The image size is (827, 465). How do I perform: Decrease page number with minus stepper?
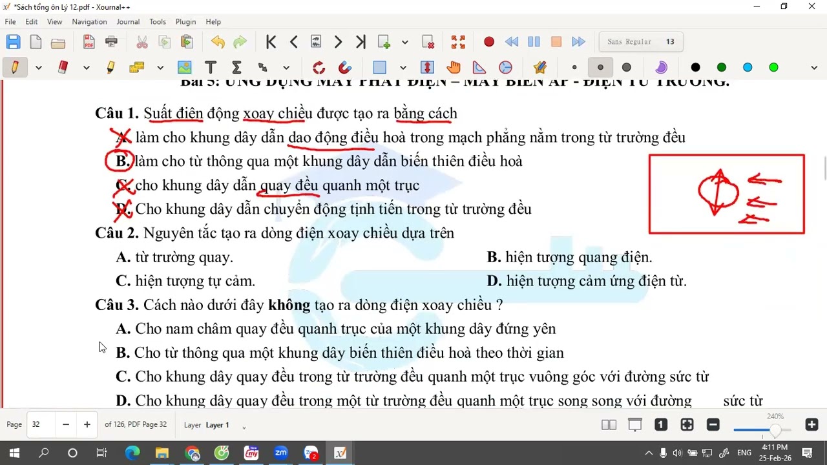tap(66, 424)
